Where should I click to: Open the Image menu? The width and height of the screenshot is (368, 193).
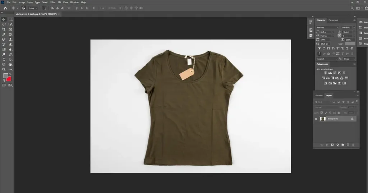pyautogui.click(x=22, y=3)
